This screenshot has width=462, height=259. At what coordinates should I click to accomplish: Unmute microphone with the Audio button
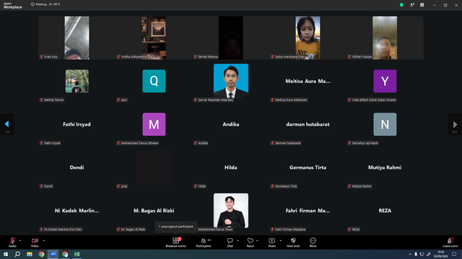12,242
